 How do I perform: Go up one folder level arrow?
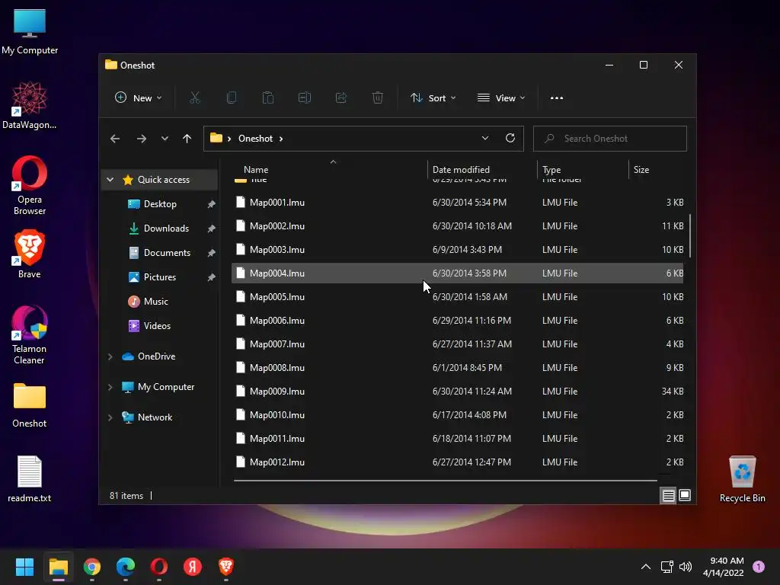point(187,139)
